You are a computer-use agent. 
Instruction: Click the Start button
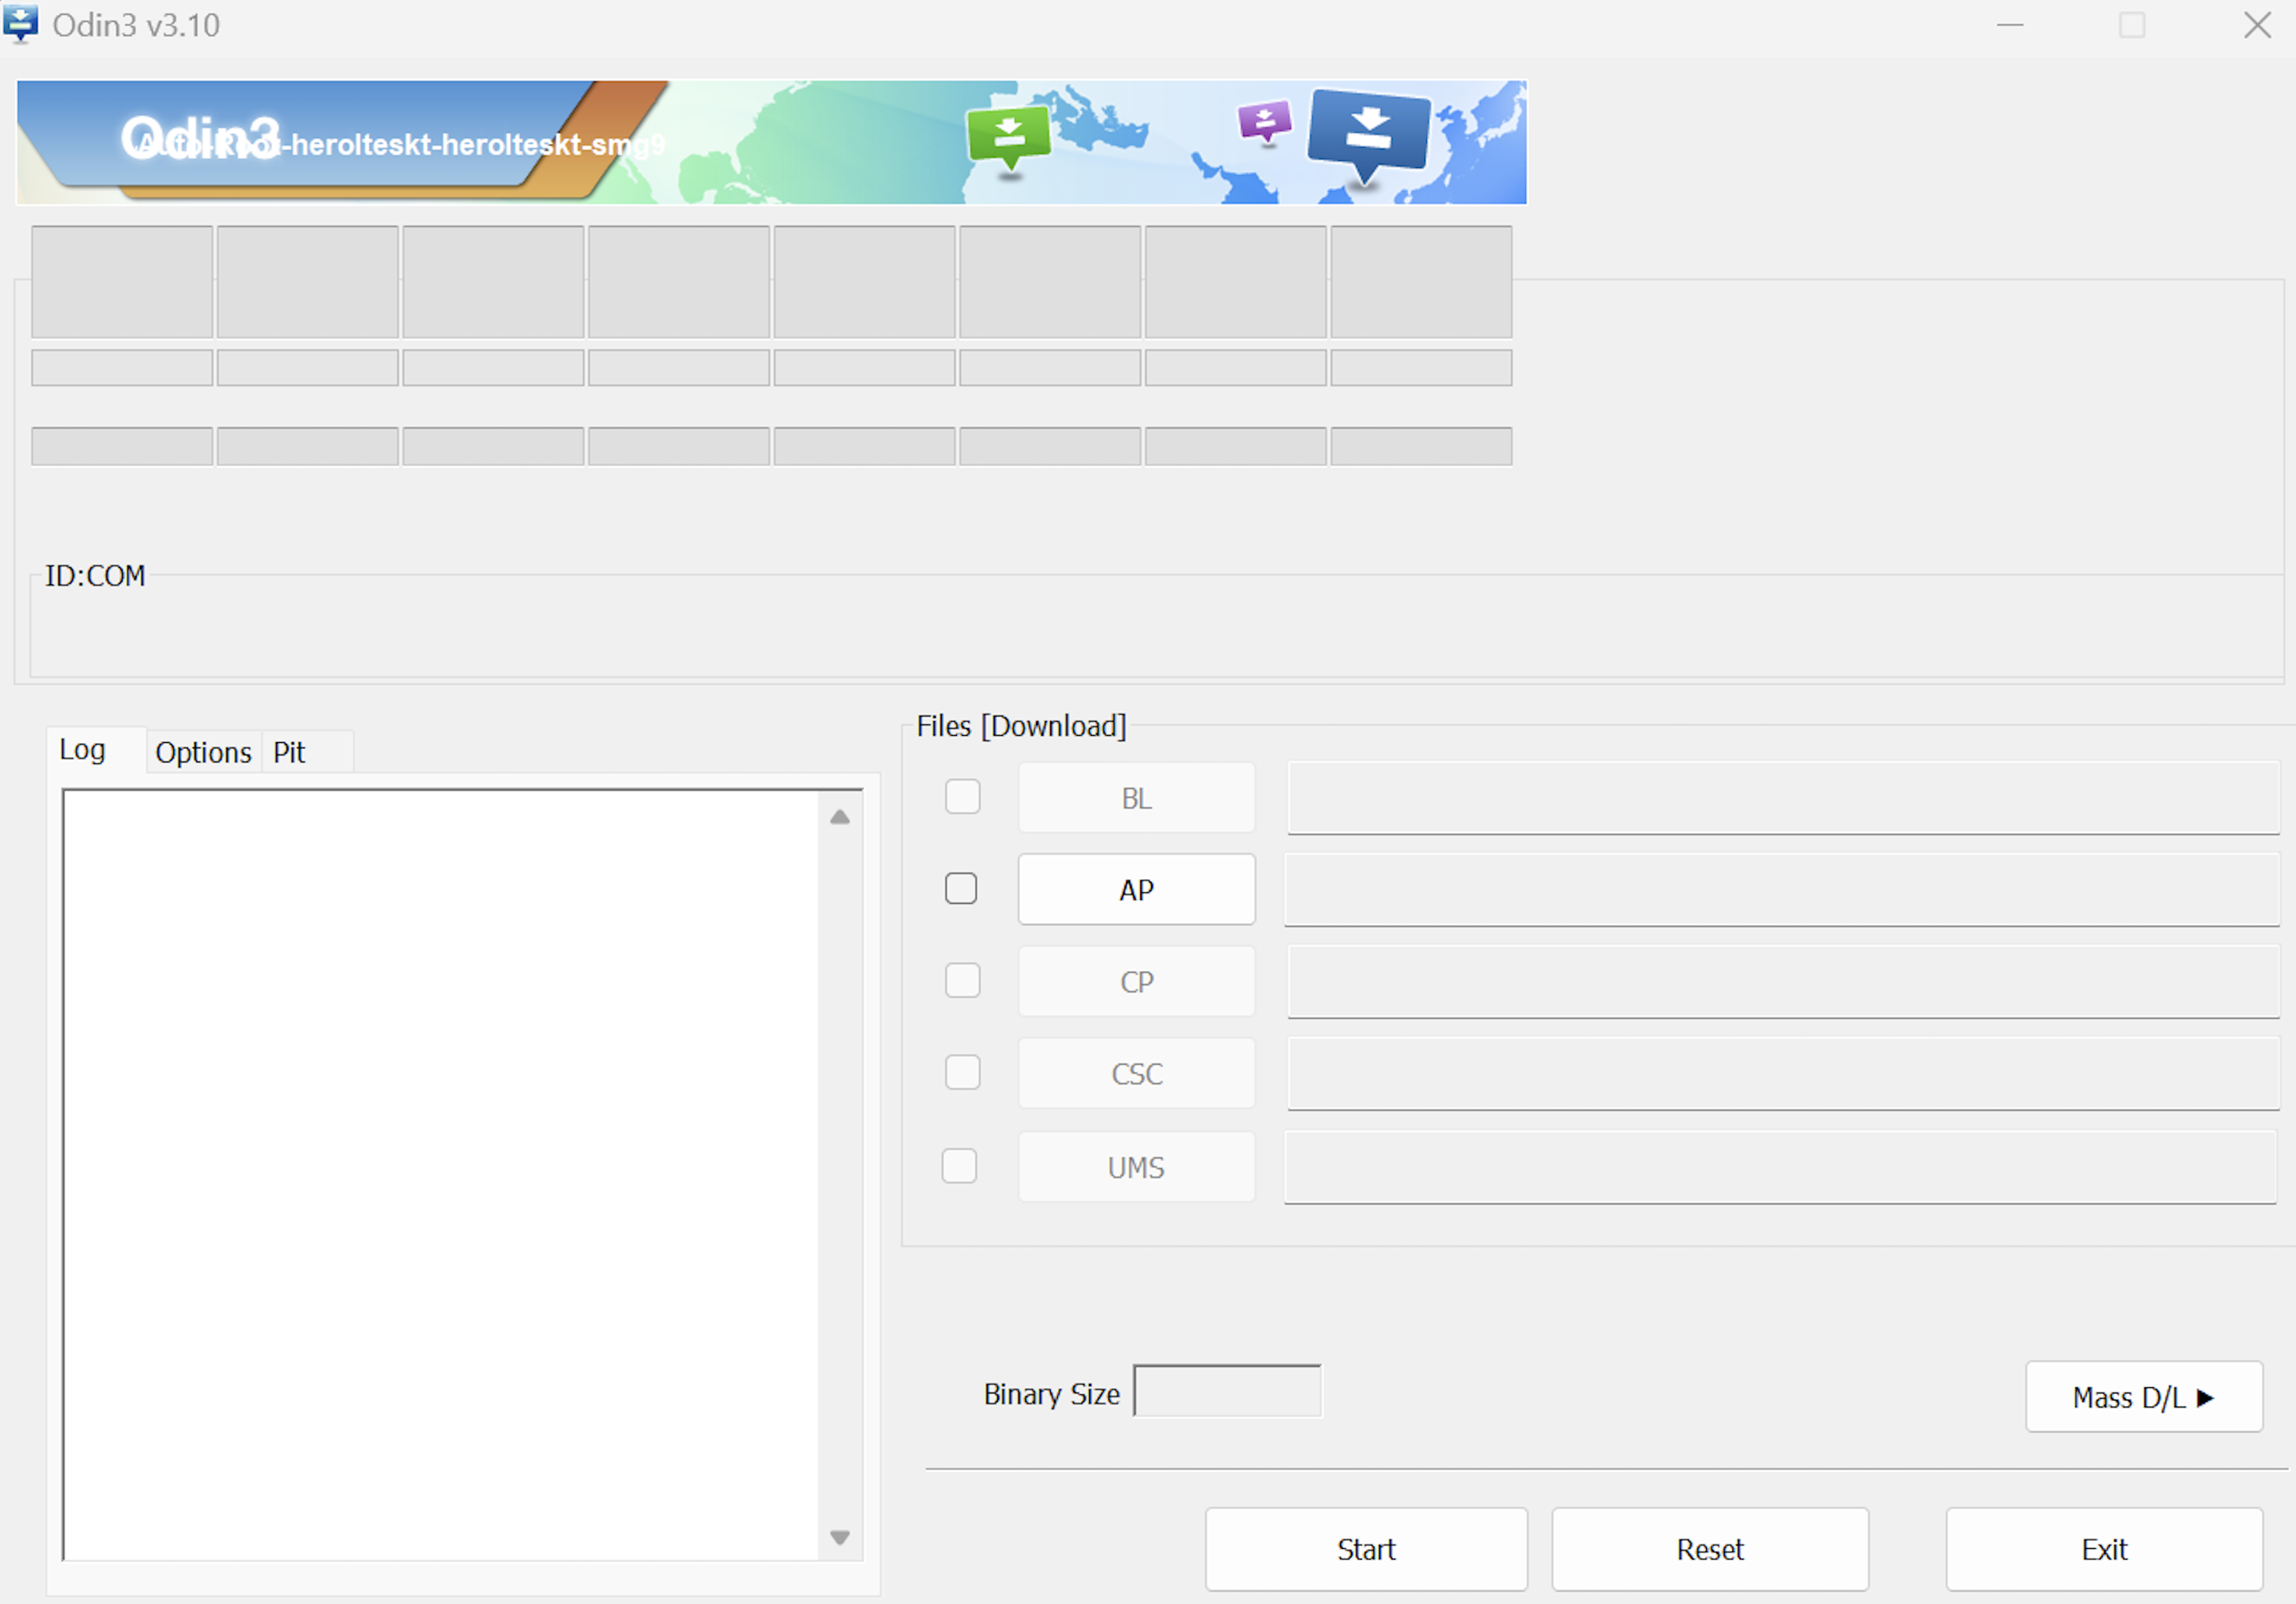(x=1365, y=1548)
